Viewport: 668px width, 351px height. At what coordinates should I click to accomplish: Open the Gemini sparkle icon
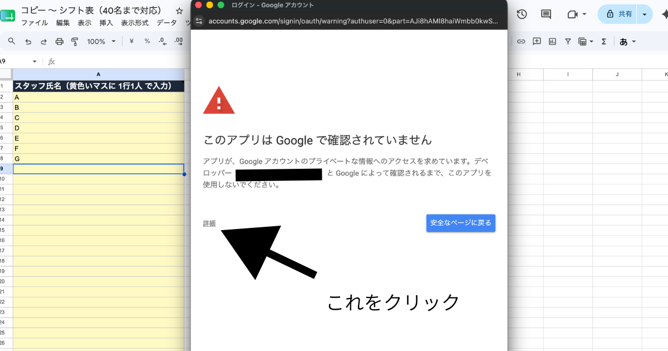664,14
